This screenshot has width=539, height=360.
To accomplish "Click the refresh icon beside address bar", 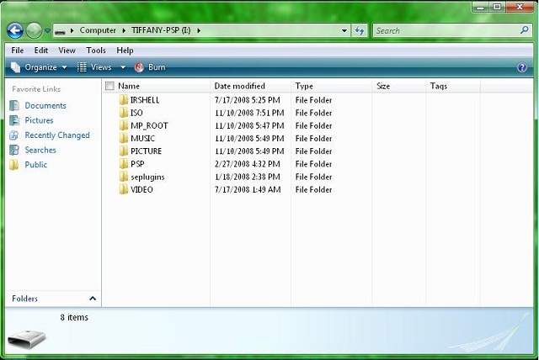I will point(360,30).
